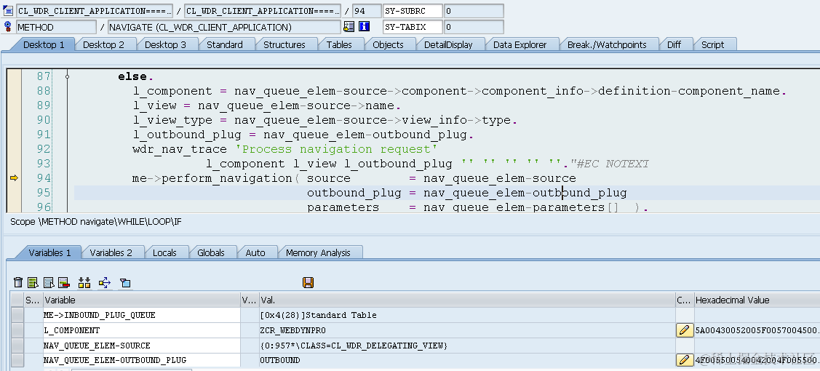Viewport: 820px width, 371px height.
Task: Click the SY-SUBRC field
Action: 413,10
